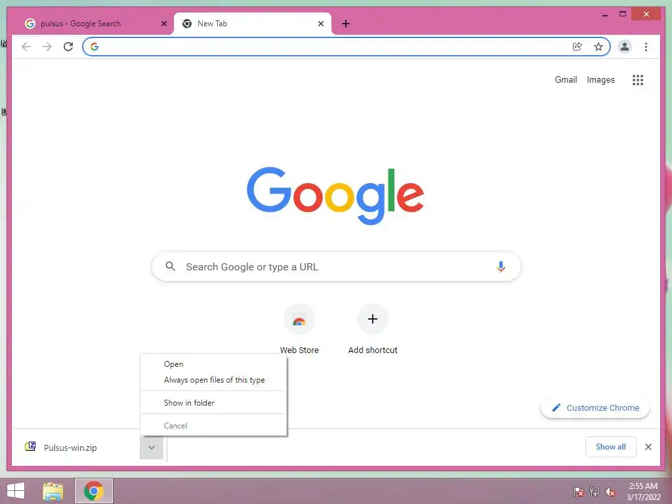Open the Chrome three-dot menu
672x504 pixels.
tap(646, 47)
